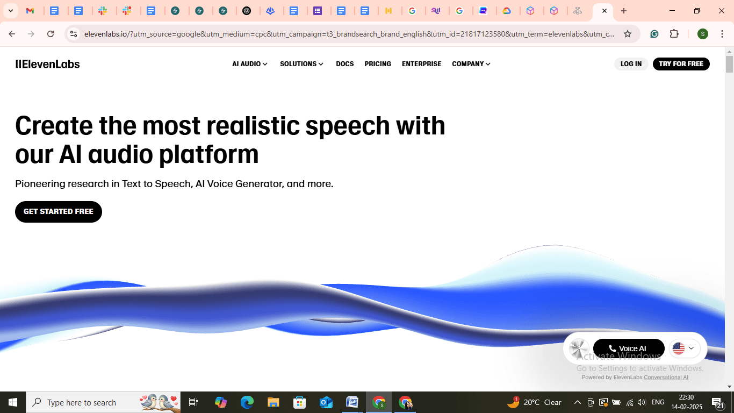
Task: Open Microsoft Edge from taskbar
Action: (247, 402)
